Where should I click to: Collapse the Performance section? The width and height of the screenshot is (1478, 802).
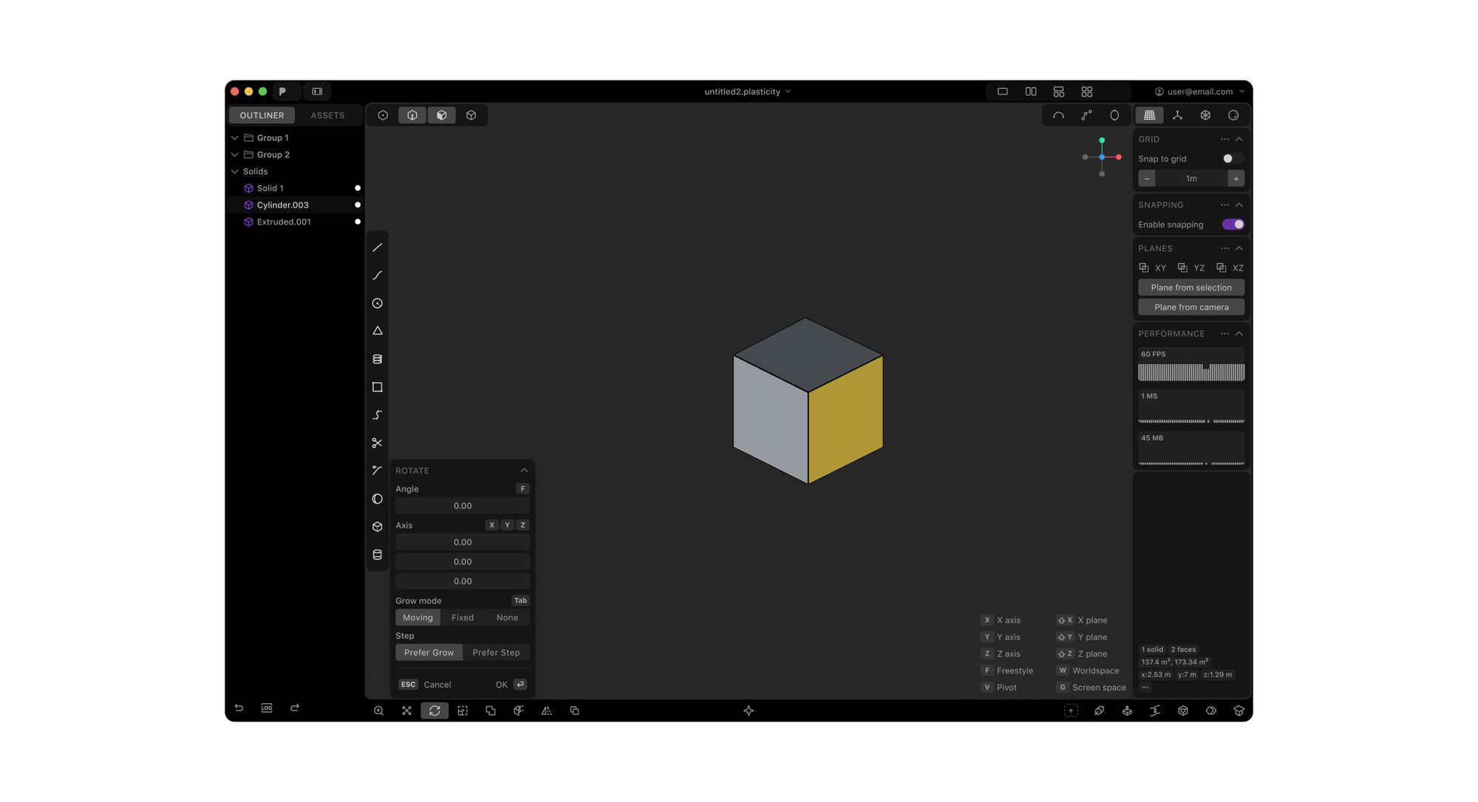1239,334
